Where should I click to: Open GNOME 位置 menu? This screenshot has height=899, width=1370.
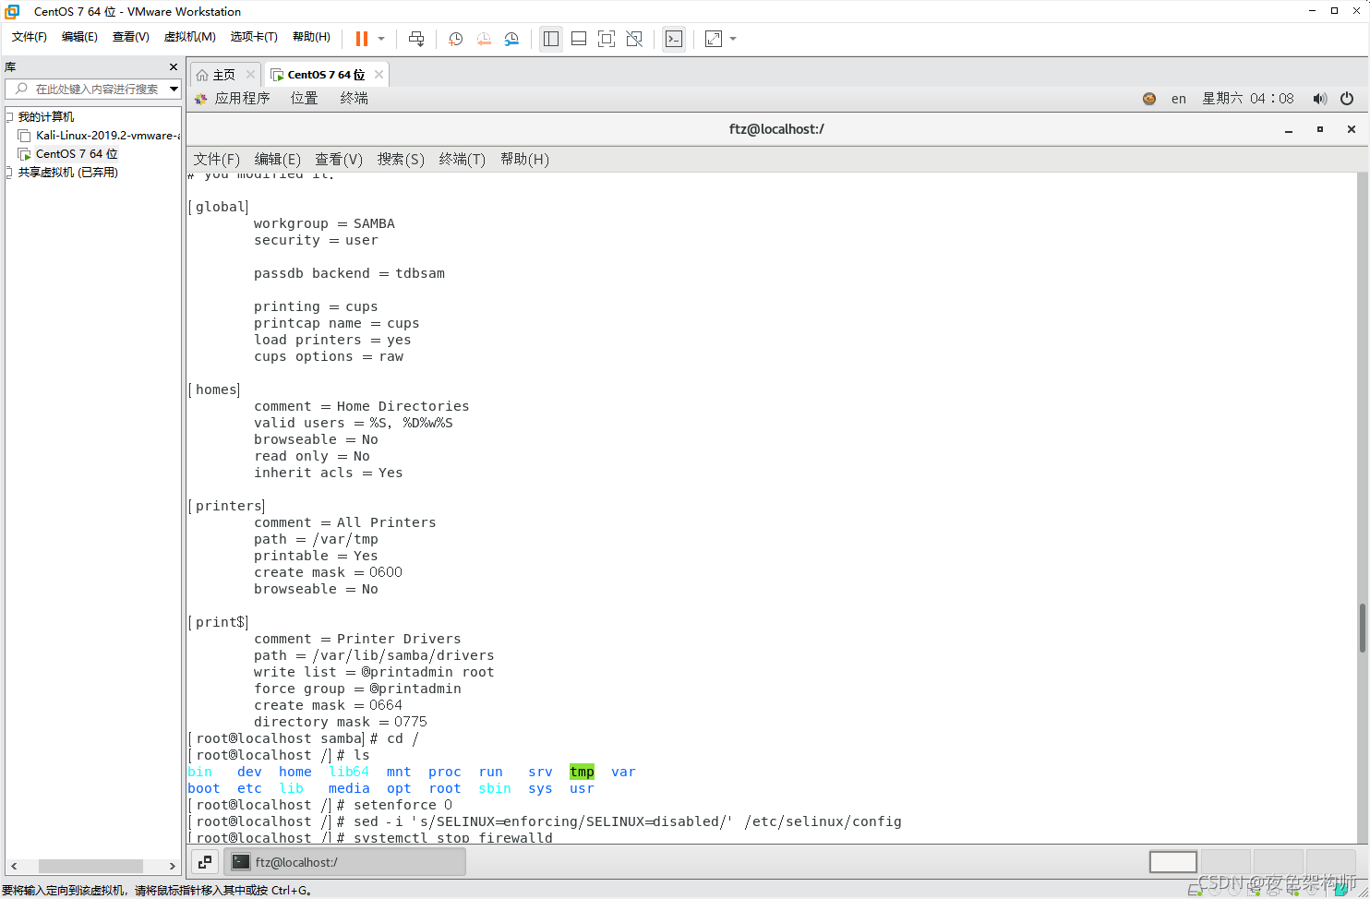coord(304,99)
